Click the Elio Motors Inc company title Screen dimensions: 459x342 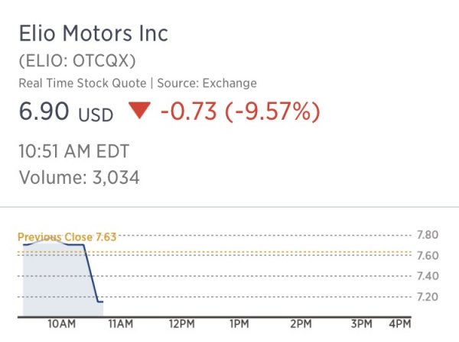pos(93,34)
